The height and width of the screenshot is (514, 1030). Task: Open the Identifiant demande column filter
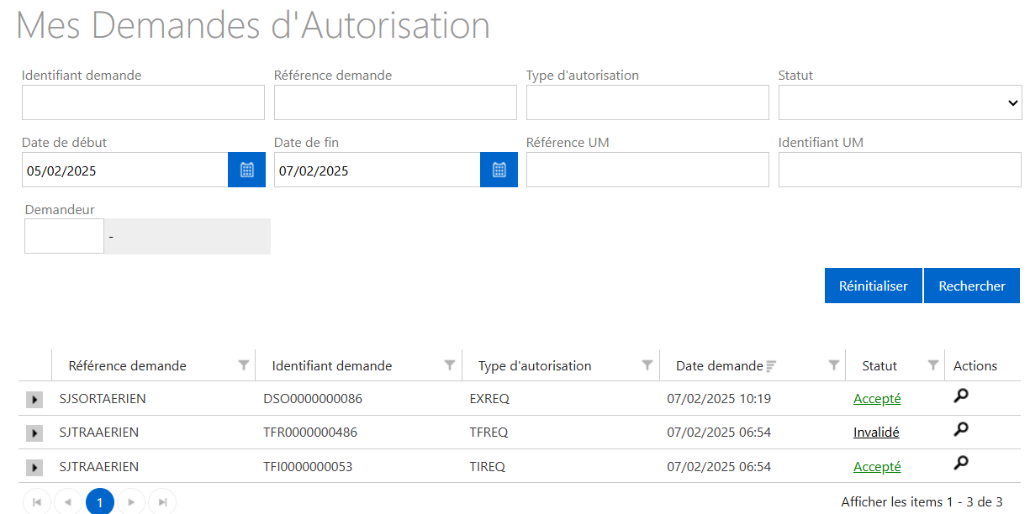click(x=450, y=365)
